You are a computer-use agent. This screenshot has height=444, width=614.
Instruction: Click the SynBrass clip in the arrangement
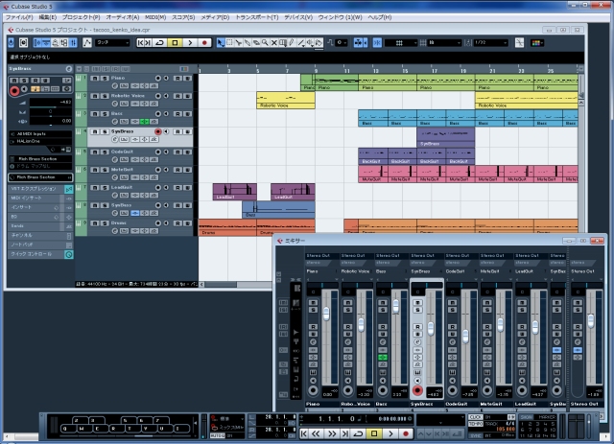click(x=445, y=136)
